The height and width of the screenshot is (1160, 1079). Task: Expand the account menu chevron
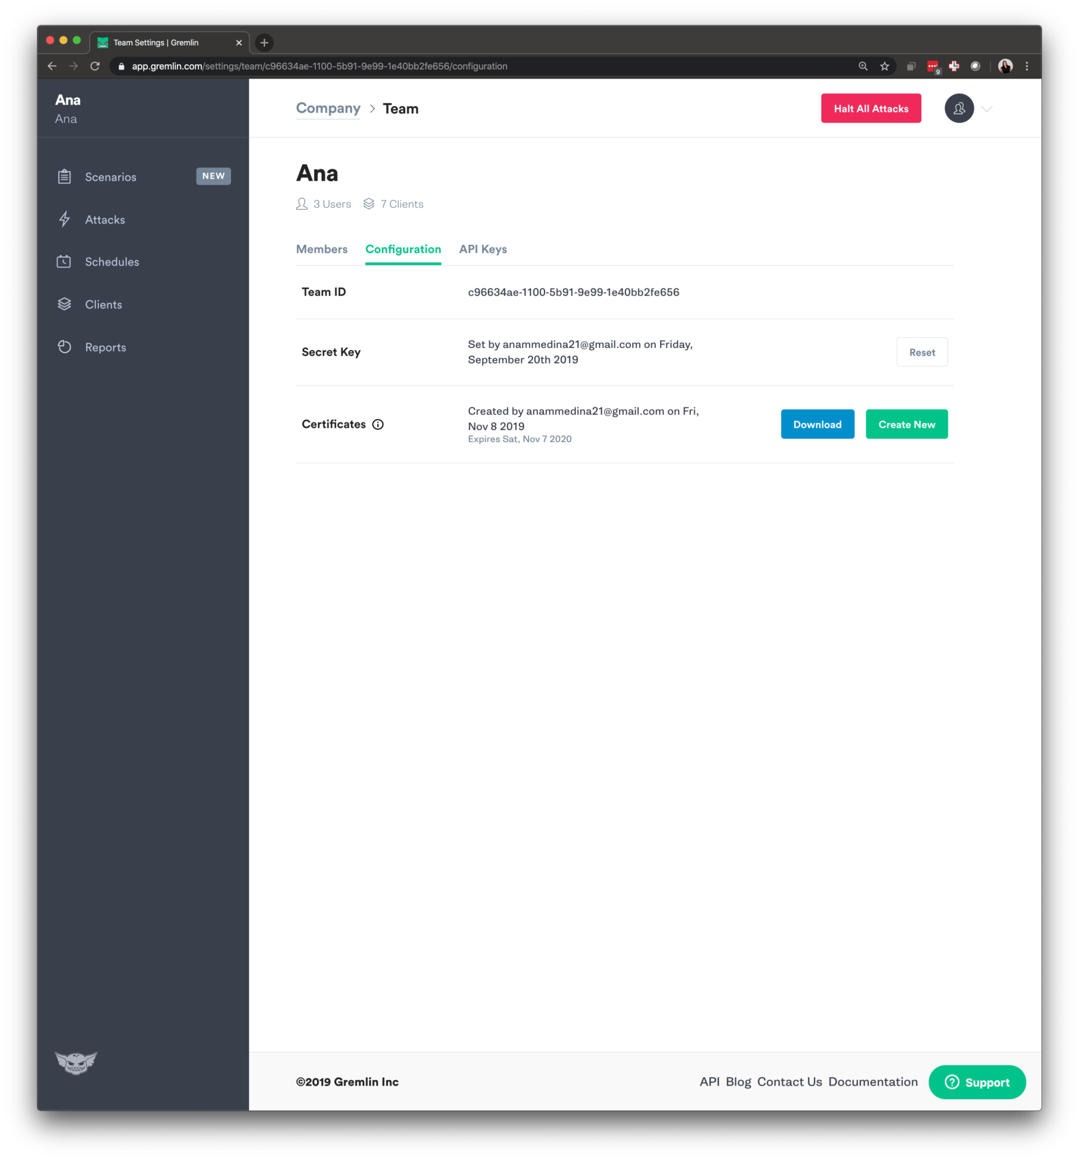tap(987, 109)
